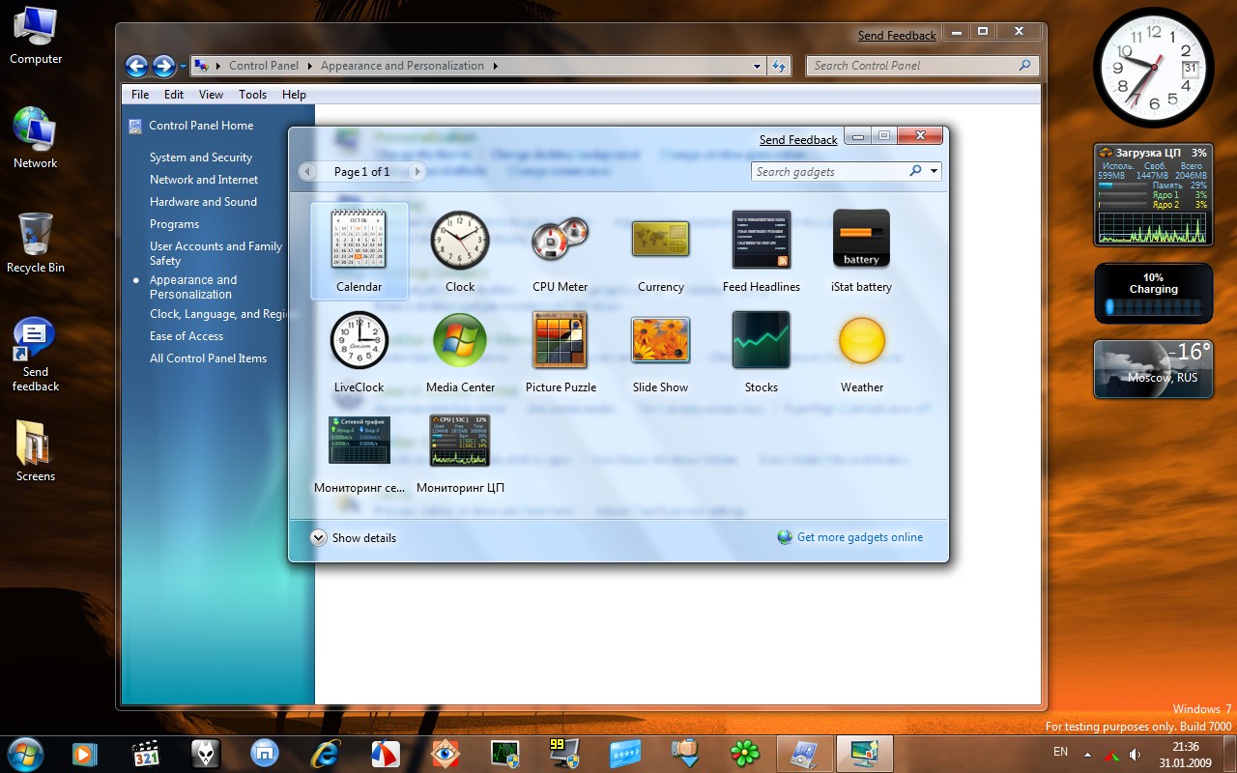Open the Send feedback desktop shortcut

click(x=36, y=355)
